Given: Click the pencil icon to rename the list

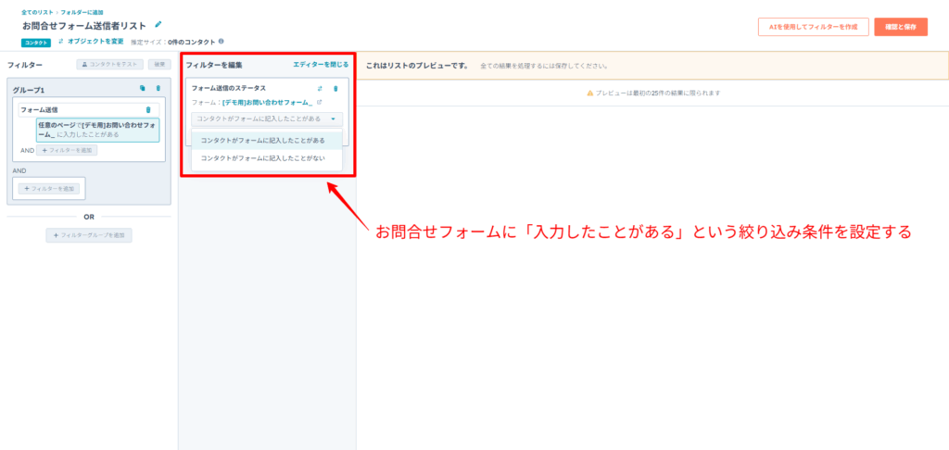Looking at the screenshot, I should click(x=158, y=25).
